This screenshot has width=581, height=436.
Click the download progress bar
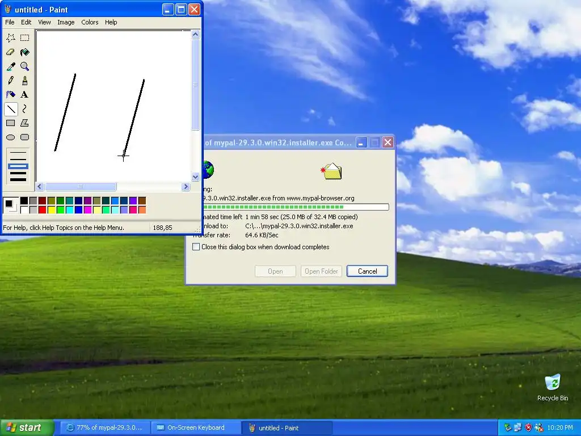click(295, 207)
